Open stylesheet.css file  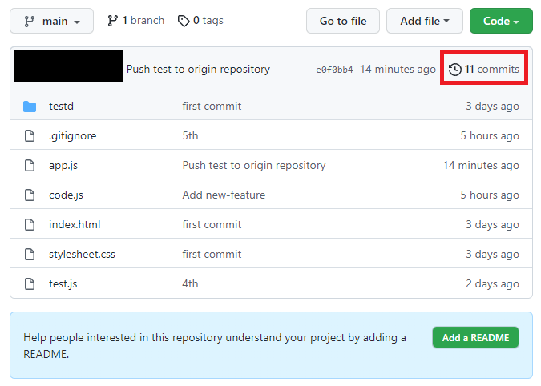(x=82, y=255)
